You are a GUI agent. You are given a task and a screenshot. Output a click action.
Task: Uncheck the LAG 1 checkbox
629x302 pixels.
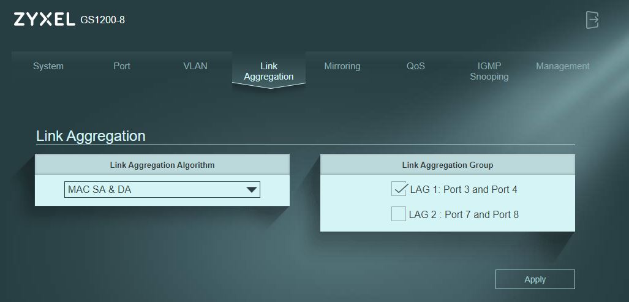point(399,189)
